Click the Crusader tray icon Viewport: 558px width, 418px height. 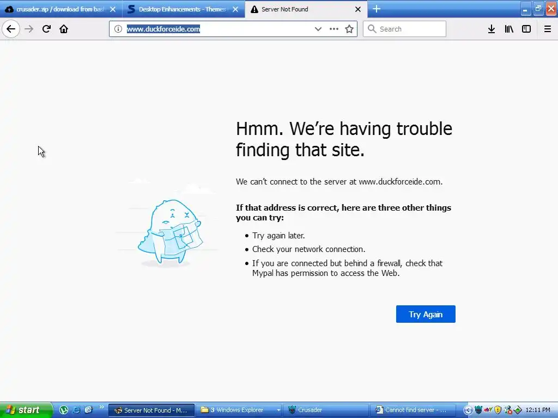(x=478, y=410)
